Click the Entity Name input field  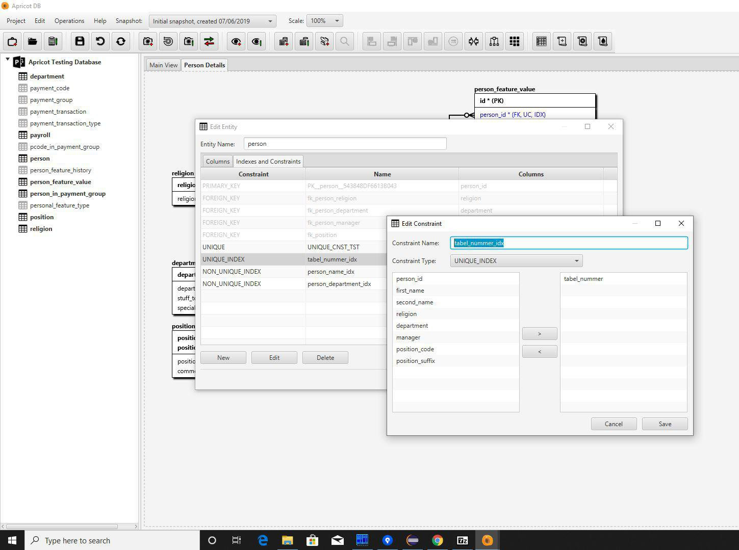(345, 144)
